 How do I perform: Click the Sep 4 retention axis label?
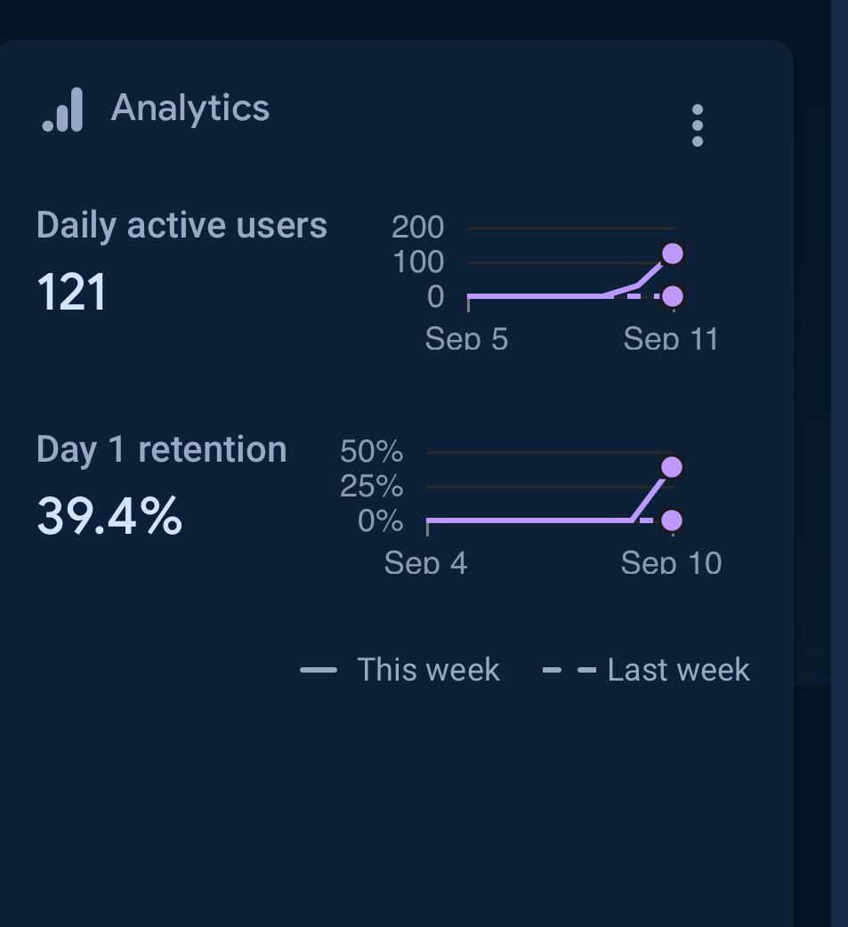[x=425, y=562]
